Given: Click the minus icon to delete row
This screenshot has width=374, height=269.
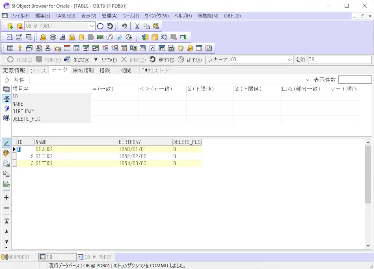Looking at the screenshot, I should click(x=6, y=208).
